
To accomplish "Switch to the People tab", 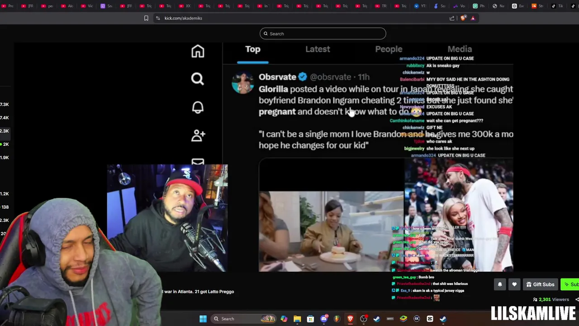I will 389,49.
